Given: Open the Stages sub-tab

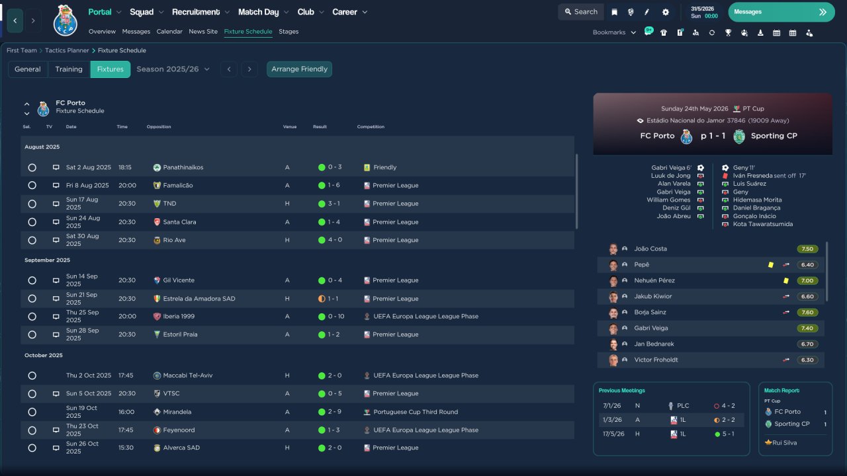Looking at the screenshot, I should tap(289, 32).
